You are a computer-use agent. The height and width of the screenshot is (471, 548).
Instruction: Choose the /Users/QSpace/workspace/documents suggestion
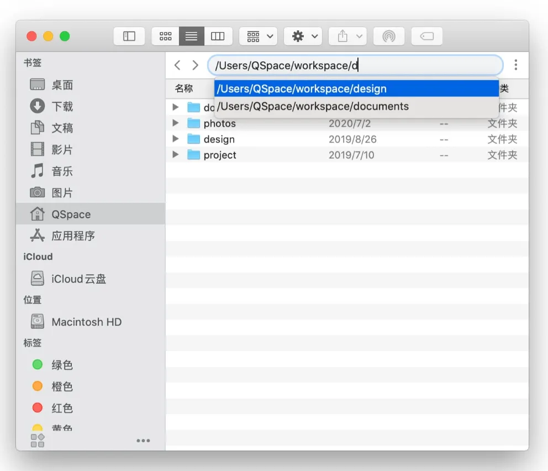(x=356, y=106)
